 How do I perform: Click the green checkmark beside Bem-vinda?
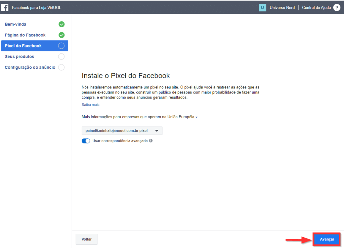coord(61,24)
